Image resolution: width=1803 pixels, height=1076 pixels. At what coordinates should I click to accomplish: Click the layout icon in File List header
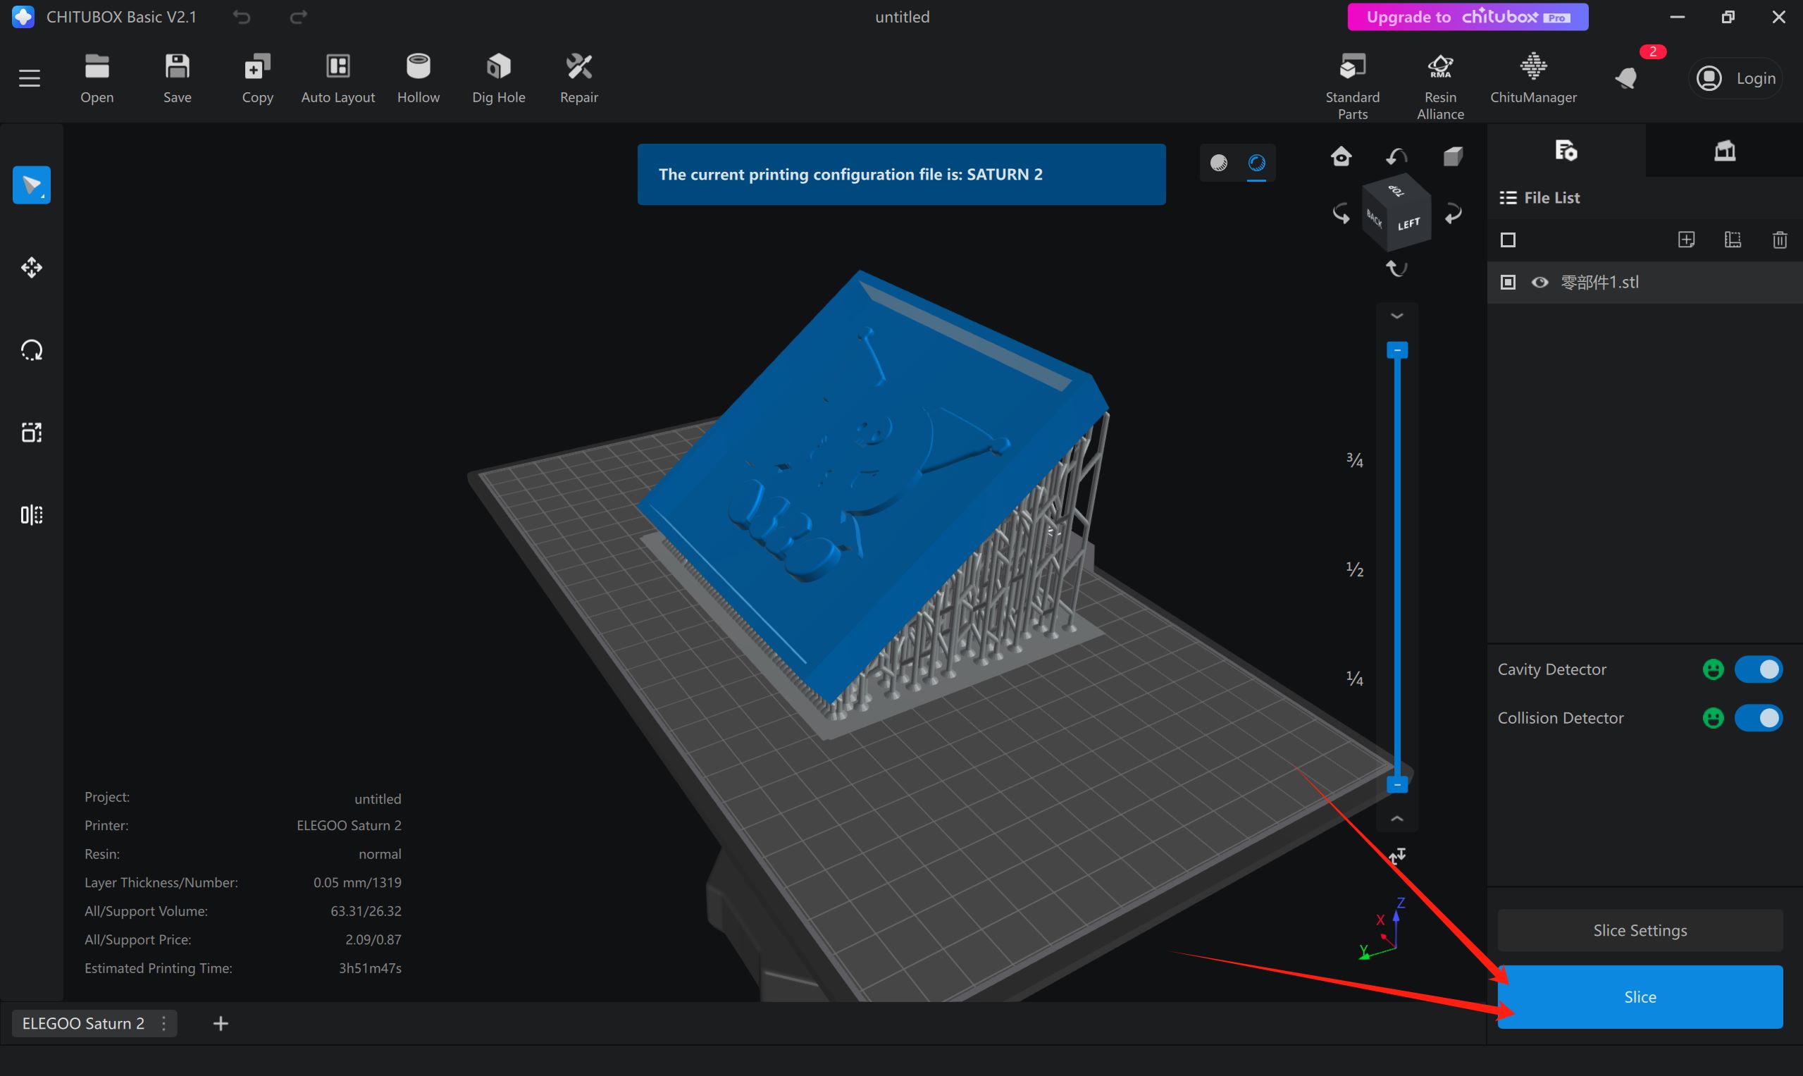pos(1733,240)
